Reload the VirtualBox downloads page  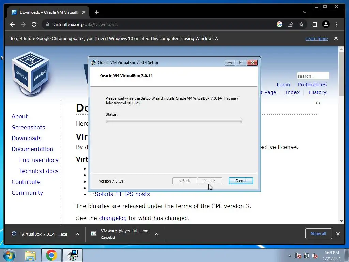coord(34,24)
